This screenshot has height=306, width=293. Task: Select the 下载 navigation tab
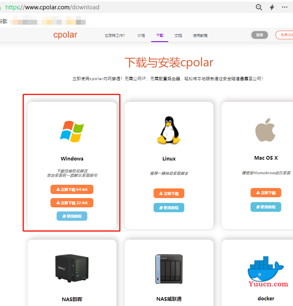(160, 36)
